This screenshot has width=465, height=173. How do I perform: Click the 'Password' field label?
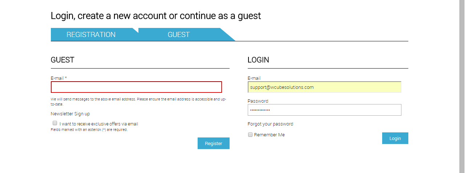pyautogui.click(x=258, y=101)
